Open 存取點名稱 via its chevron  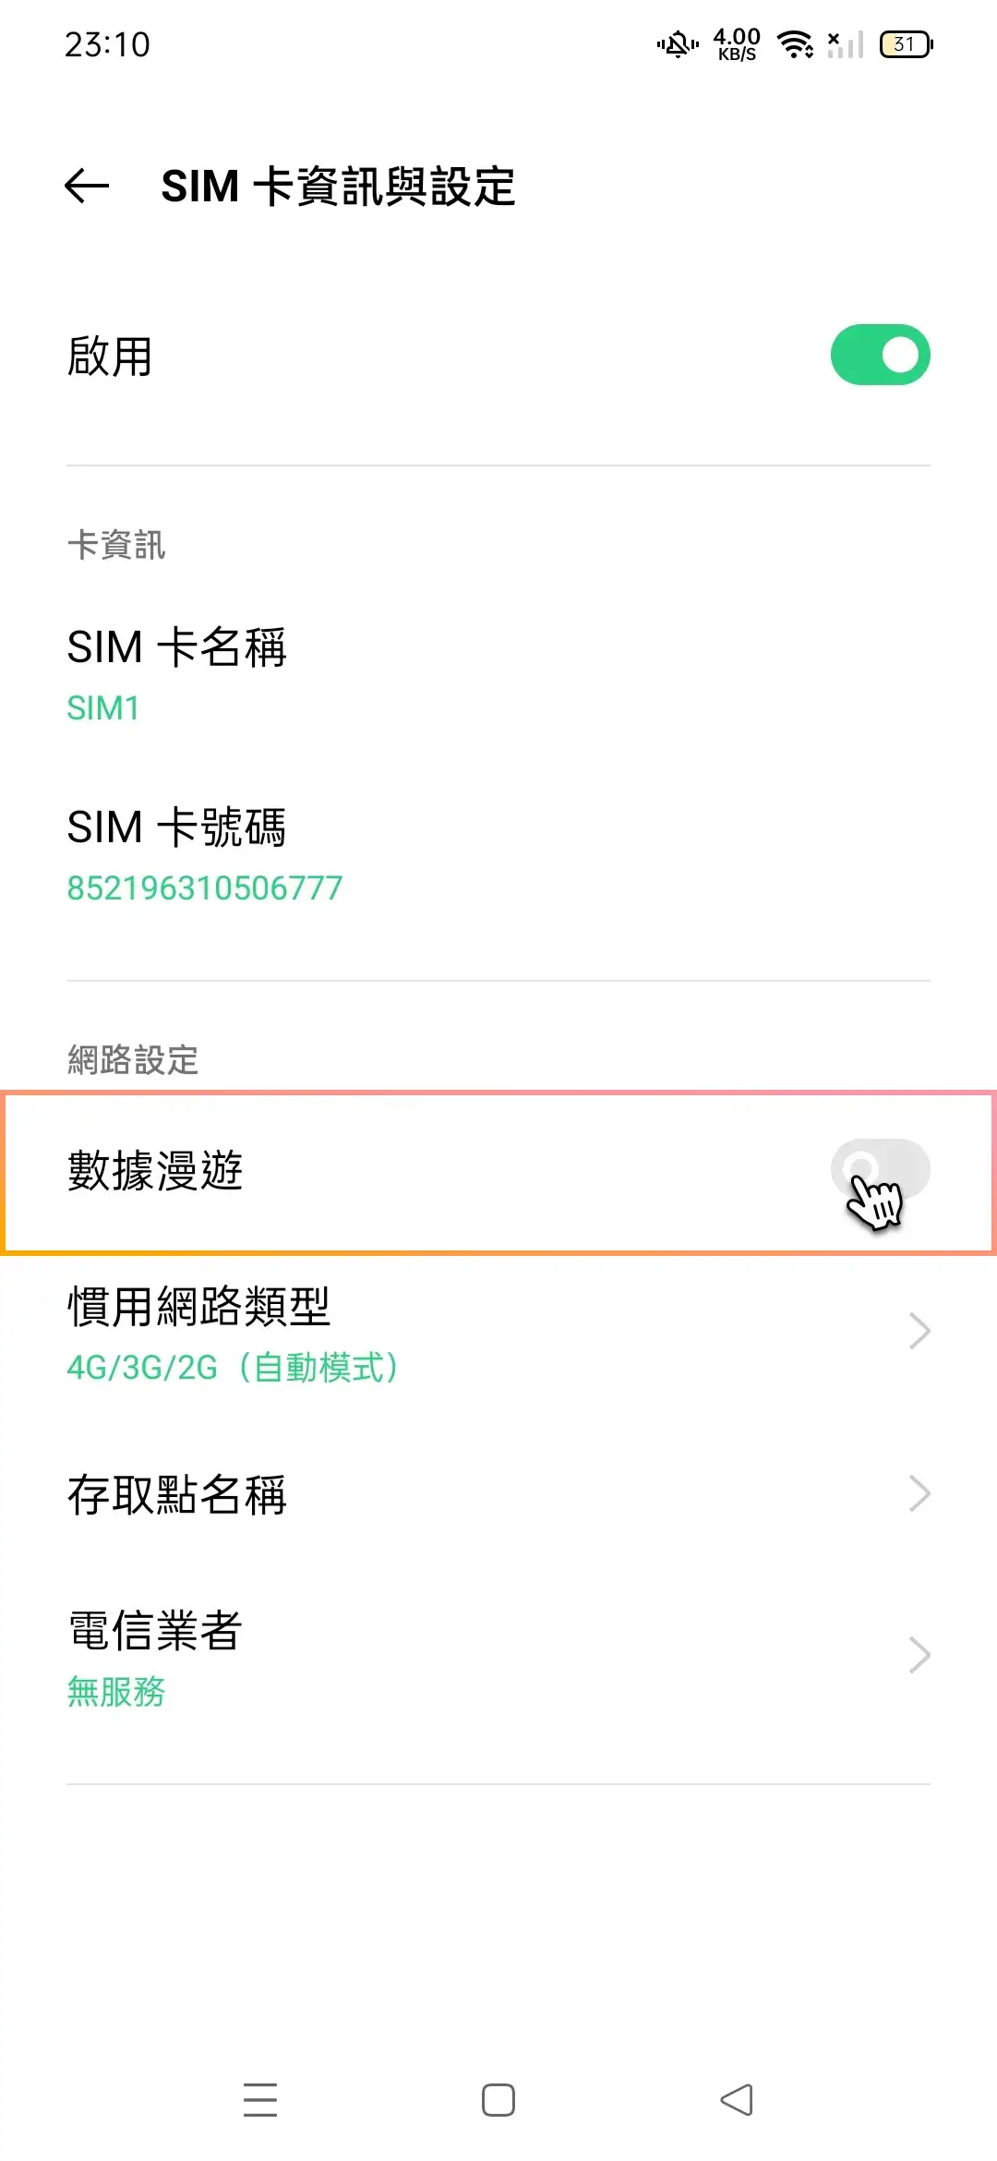coord(917,1492)
